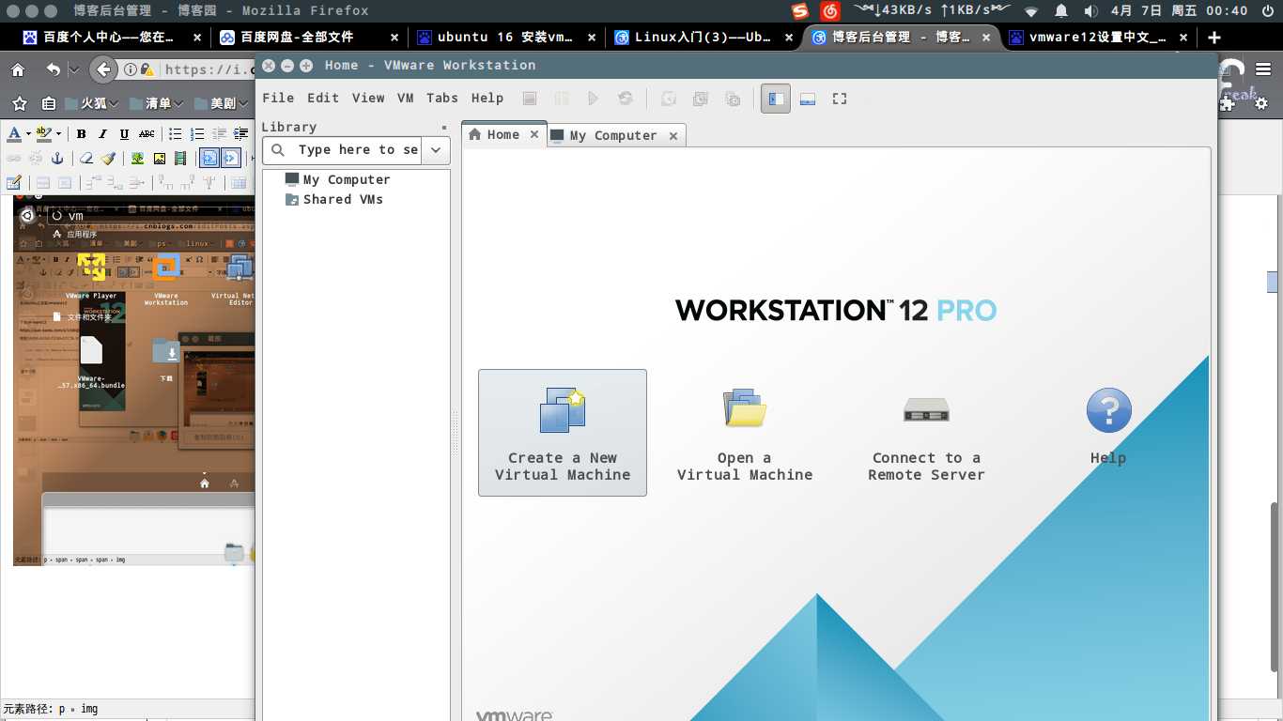Viewport: 1283px width, 721px height.
Task: Toggle underline formatting in blog editor
Action: coord(124,133)
